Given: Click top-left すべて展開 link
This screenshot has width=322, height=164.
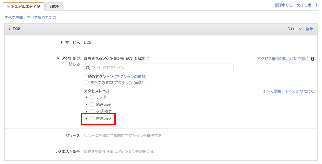Looking at the screenshot, I should (x=13, y=17).
